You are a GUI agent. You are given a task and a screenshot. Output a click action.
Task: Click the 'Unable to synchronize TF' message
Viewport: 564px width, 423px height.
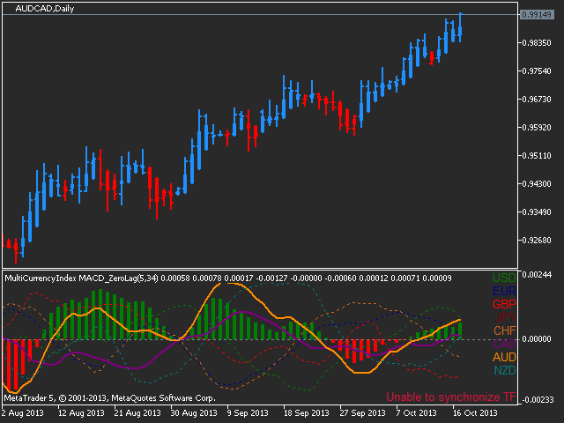pyautogui.click(x=451, y=397)
